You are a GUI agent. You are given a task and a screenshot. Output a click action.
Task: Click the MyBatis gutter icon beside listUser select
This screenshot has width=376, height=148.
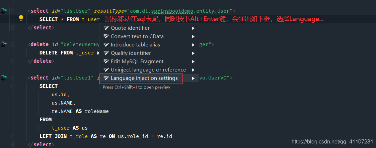pyautogui.click(x=4, y=11)
